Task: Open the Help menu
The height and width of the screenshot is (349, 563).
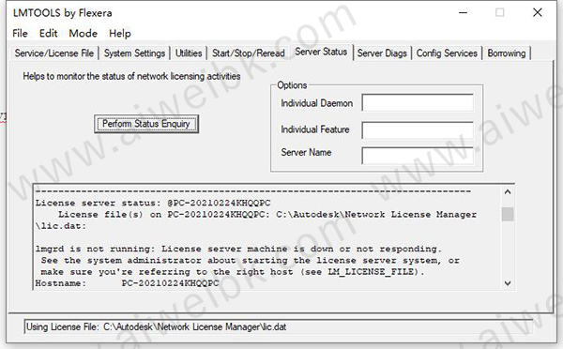Action: coord(120,34)
